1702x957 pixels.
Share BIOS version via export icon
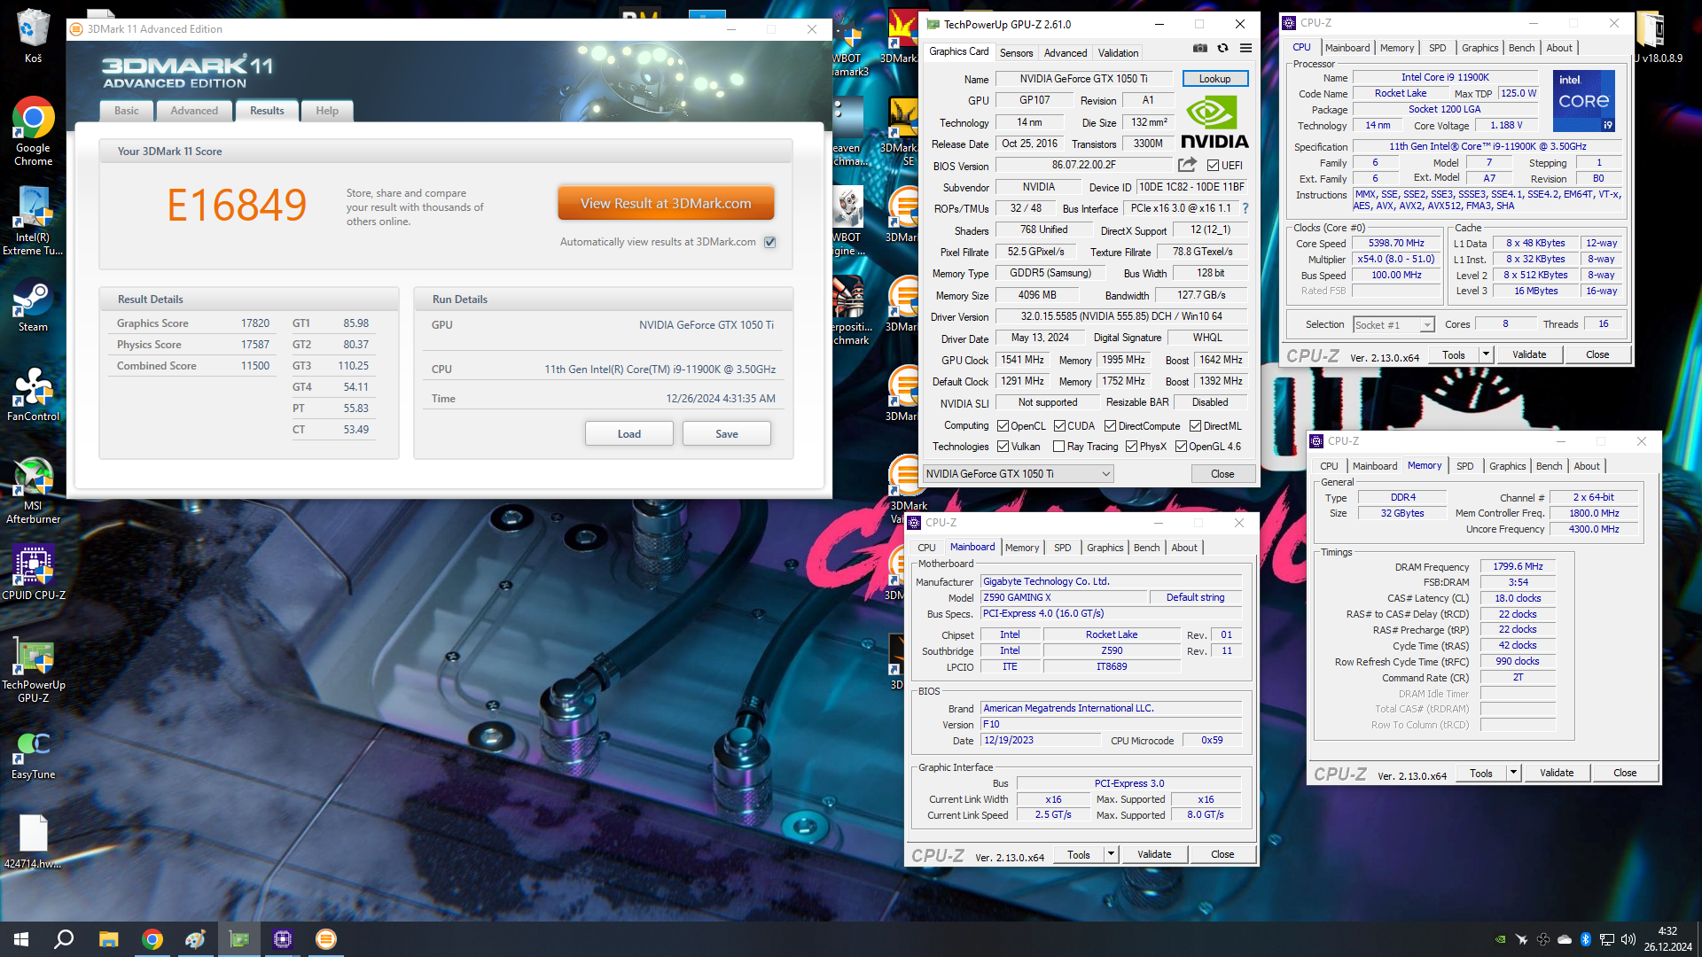pos(1187,165)
